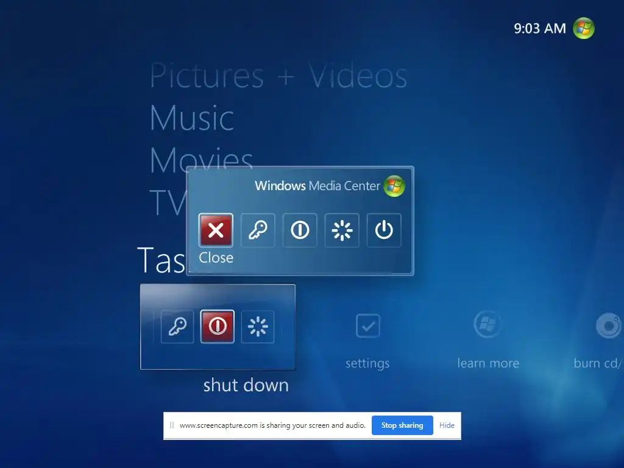Click the red Close X button in dialog
Image resolution: width=624 pixels, height=468 pixels.
[216, 230]
